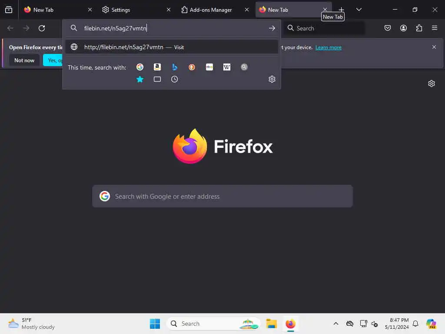This screenshot has width=445, height=334.
Task: Open File Explorer from taskbar
Action: (271, 324)
